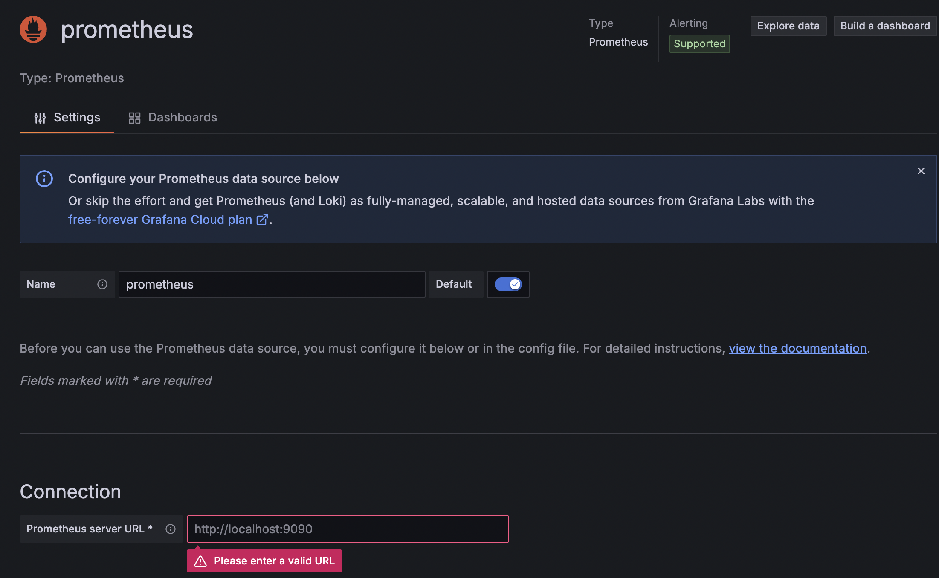Screen dimensions: 939x578
Task: Open the free-forever Grafana Cloud plan link
Action: 160,220
